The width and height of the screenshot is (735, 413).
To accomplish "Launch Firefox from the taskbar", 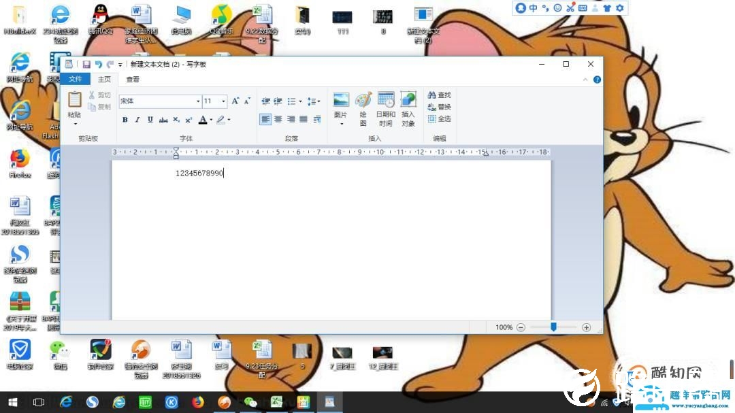I will point(198,402).
